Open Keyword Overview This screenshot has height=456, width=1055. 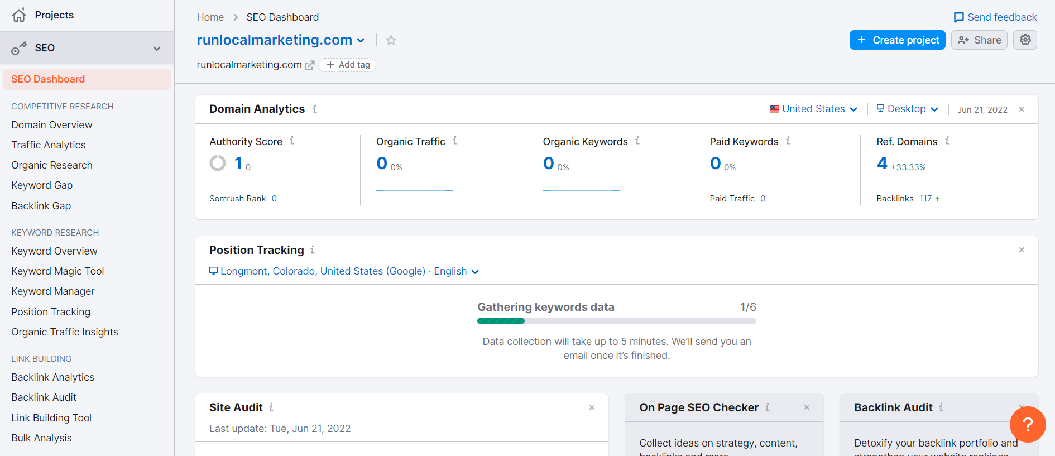[54, 251]
